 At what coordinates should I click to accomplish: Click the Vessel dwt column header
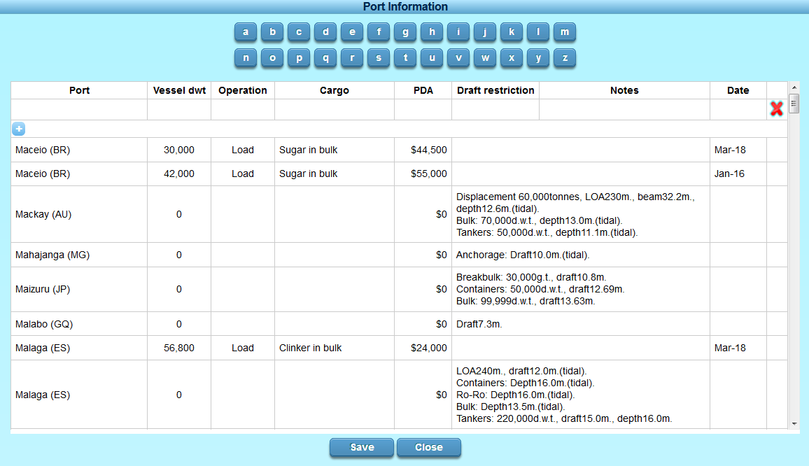pos(179,90)
